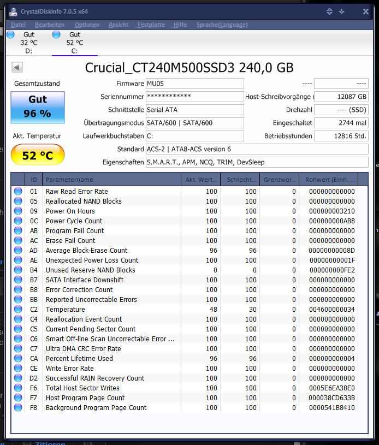Click Betriebsstunden value 12816 Std.

click(341, 135)
